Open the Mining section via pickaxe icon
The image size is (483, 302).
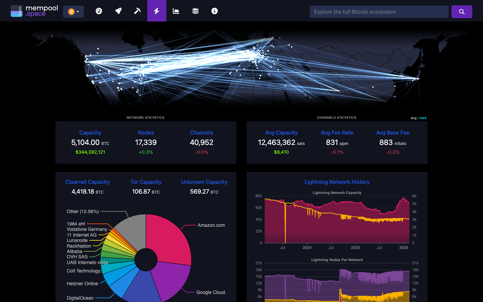point(138,11)
